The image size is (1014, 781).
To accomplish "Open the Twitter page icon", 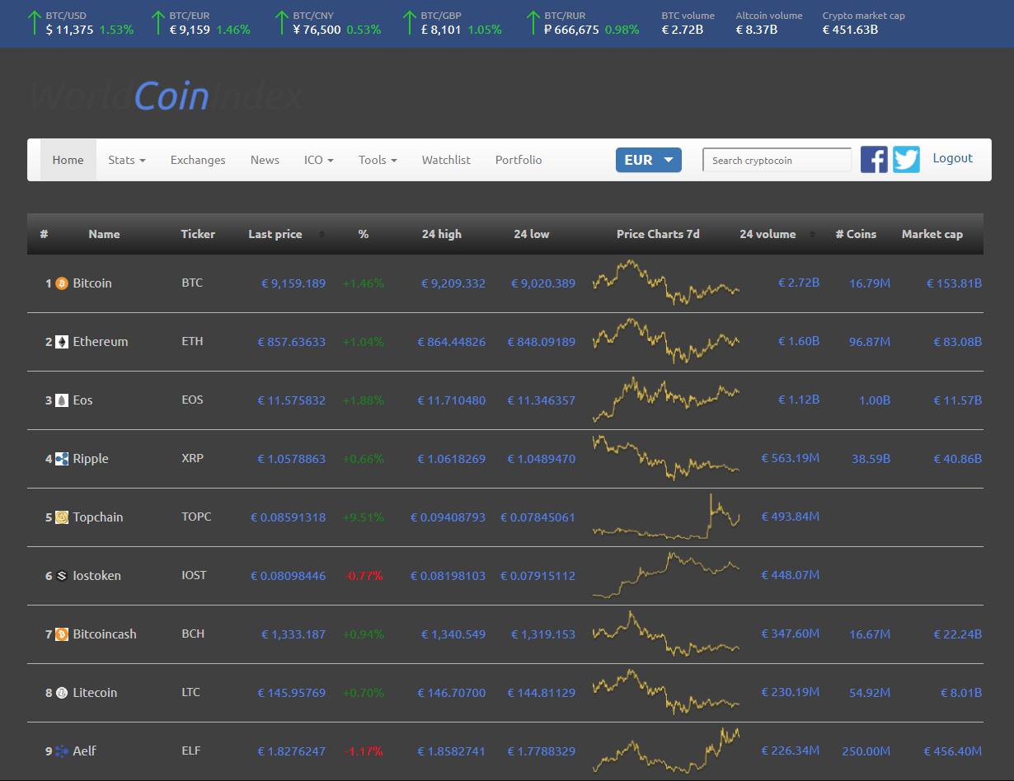I will tap(906, 159).
